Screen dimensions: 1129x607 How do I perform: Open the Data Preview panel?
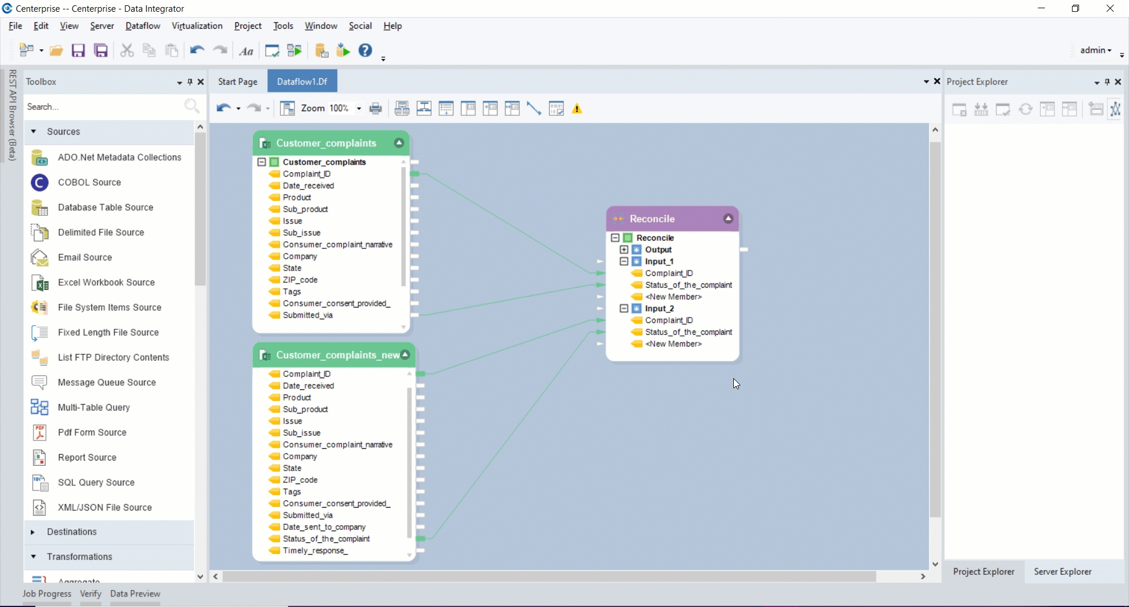click(x=135, y=593)
